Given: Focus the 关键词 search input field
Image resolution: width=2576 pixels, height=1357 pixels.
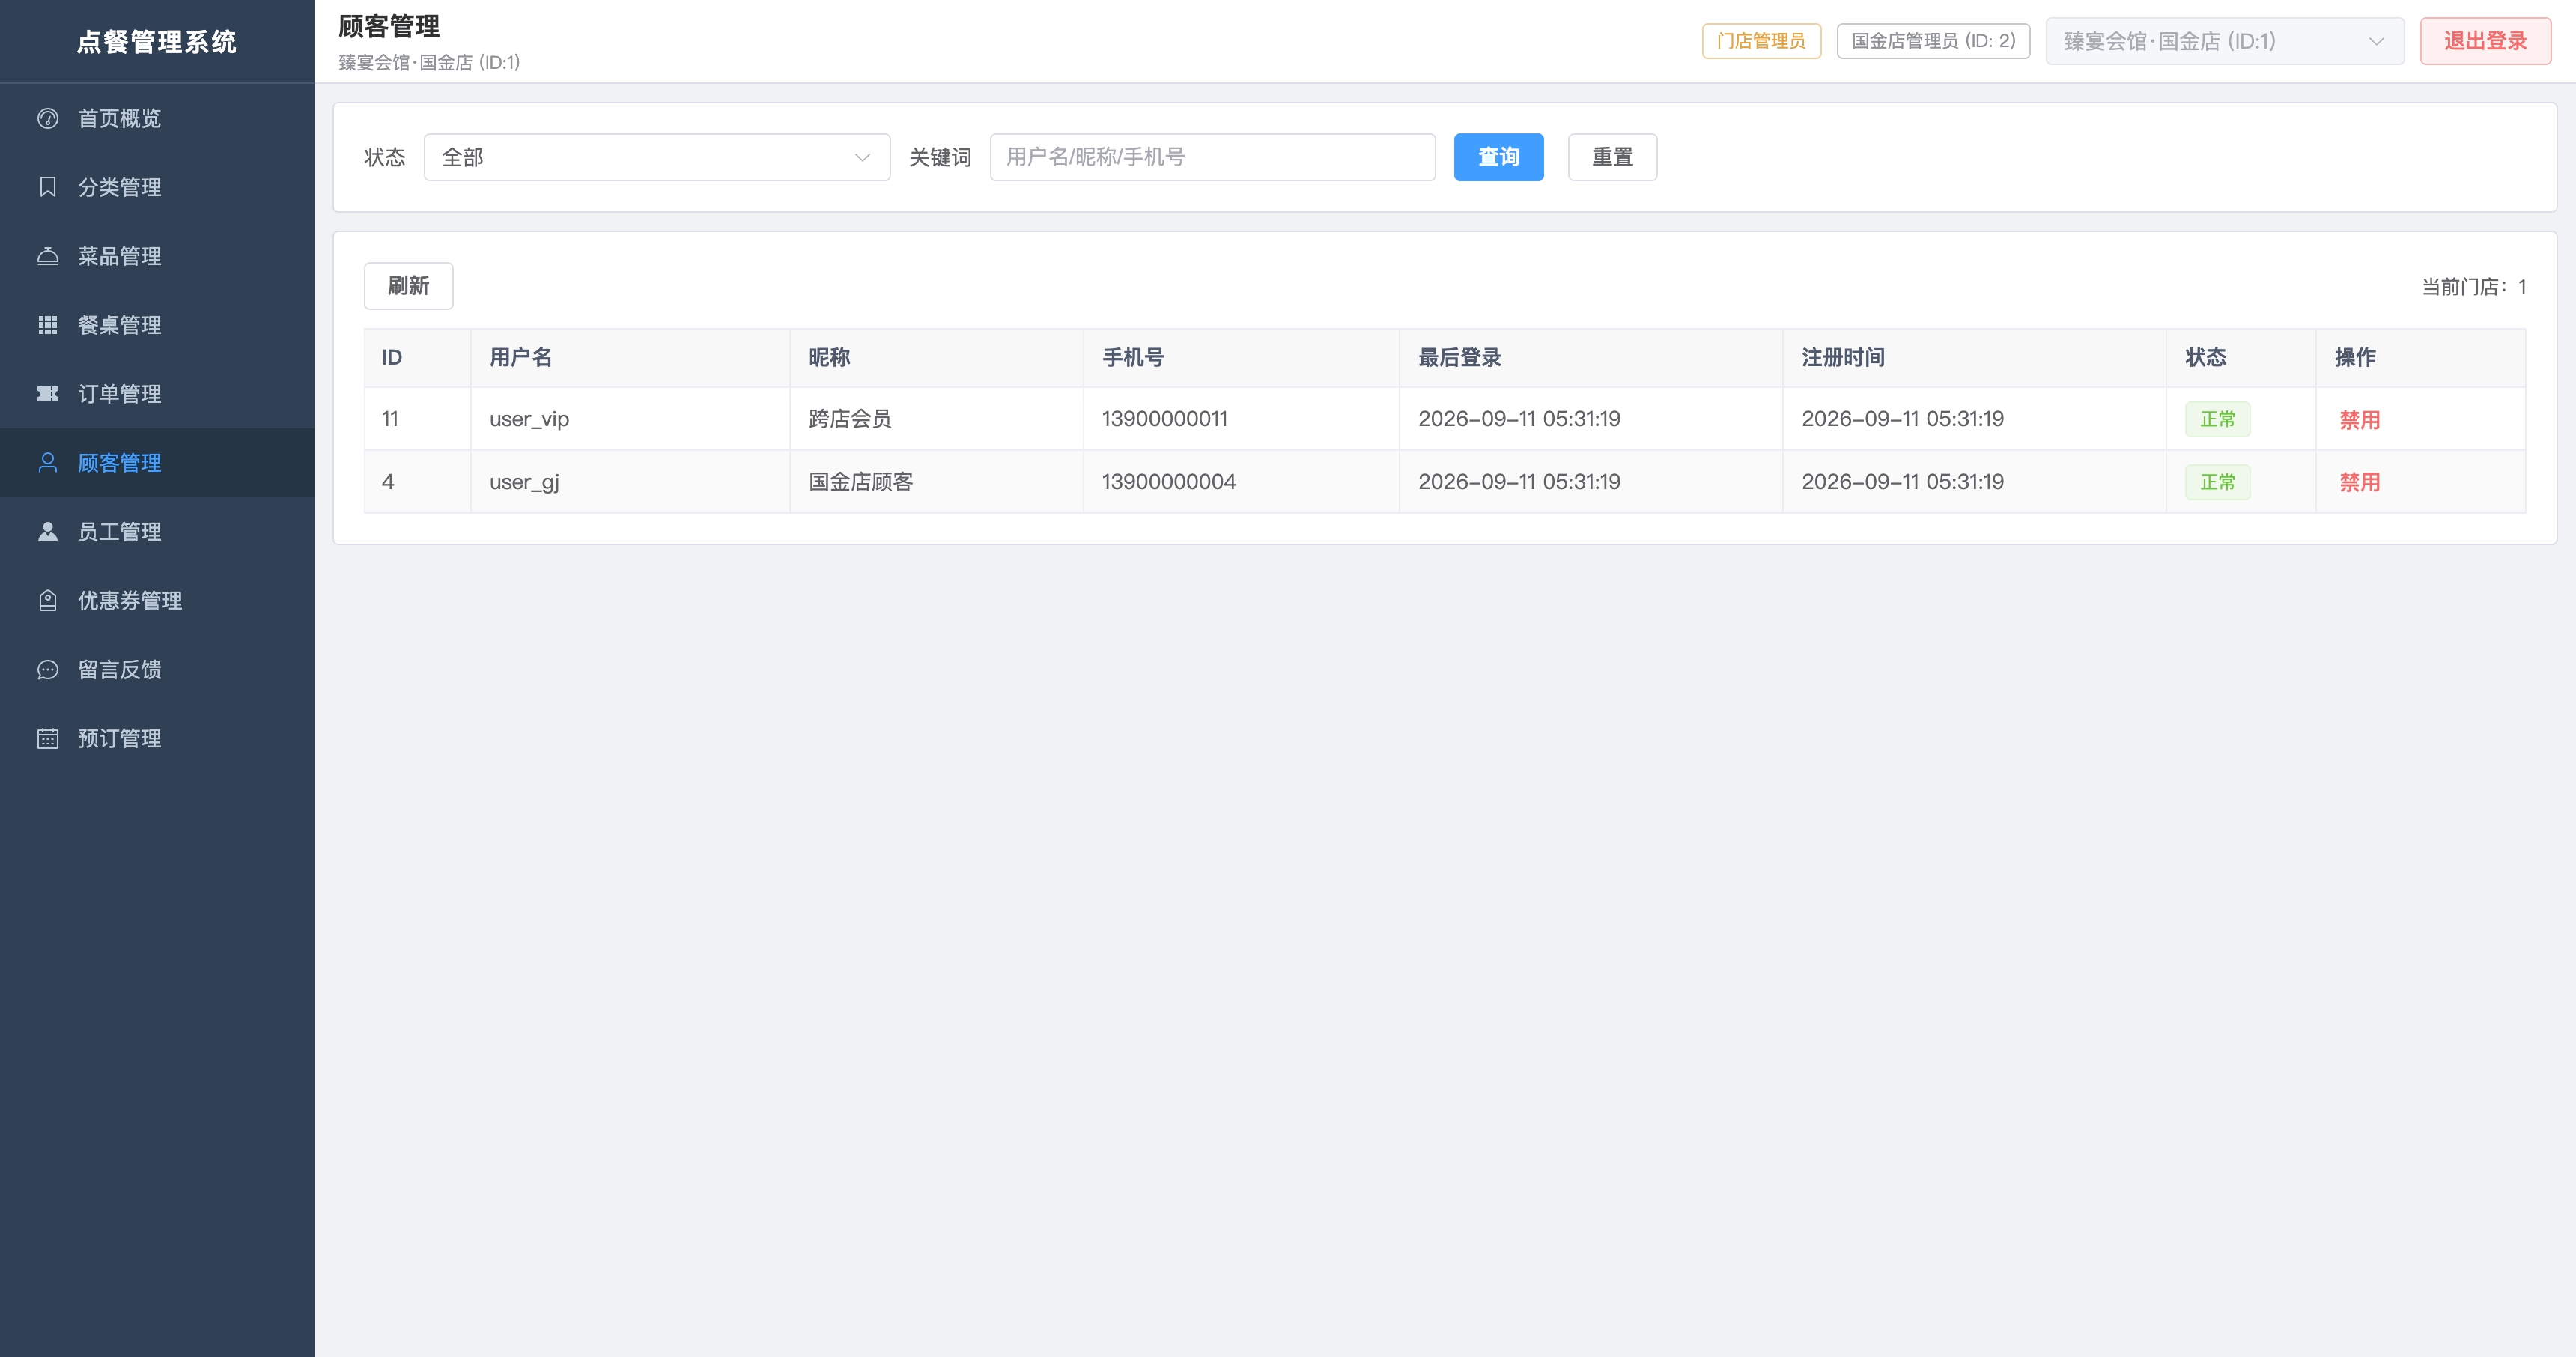Looking at the screenshot, I should click(1212, 157).
